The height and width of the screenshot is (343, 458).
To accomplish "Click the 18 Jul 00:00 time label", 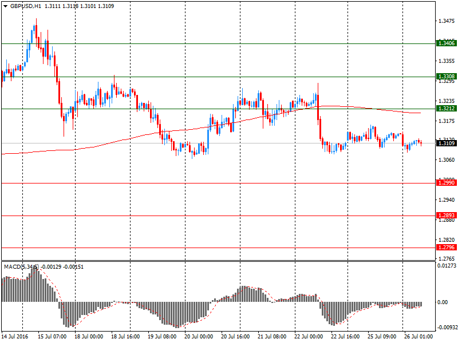I will (89, 337).
